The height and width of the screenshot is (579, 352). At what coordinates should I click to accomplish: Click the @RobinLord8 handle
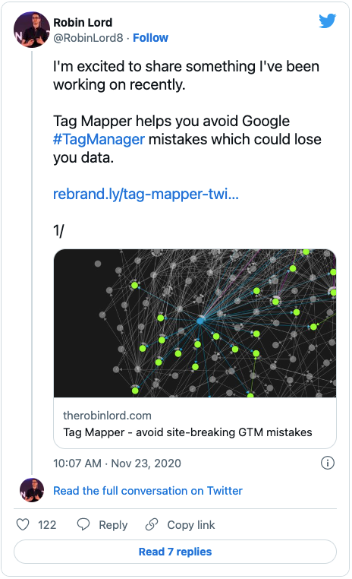[x=88, y=38]
